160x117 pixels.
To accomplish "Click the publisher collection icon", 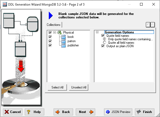I will pos(63,45).
